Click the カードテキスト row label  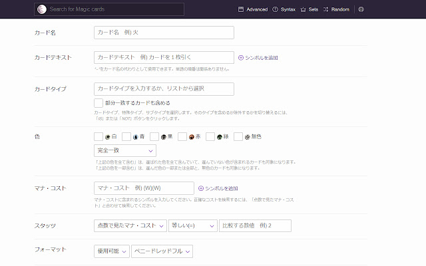53,58
